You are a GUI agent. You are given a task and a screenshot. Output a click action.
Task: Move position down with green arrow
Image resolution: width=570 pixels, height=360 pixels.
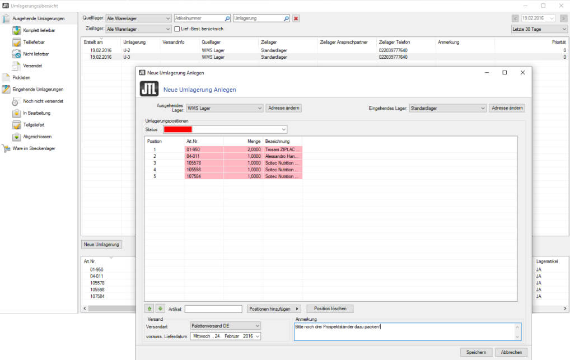click(160, 308)
